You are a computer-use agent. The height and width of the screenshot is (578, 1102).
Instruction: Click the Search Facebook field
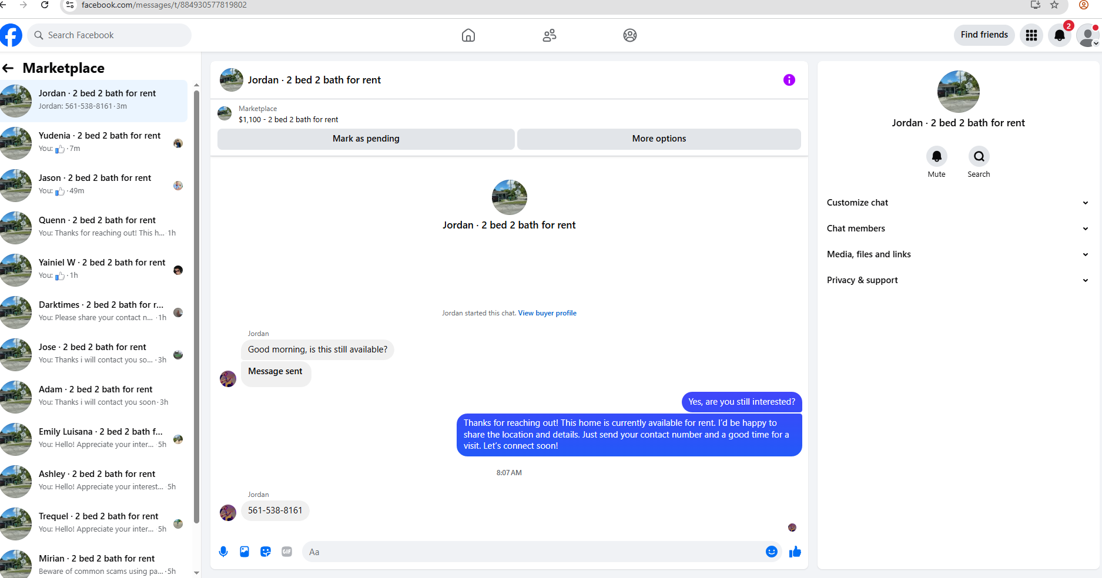[x=109, y=35]
